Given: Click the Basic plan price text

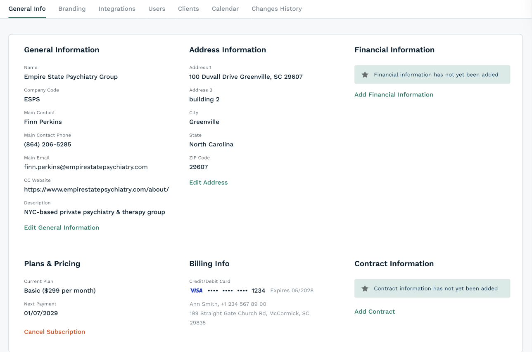Looking at the screenshot, I should click(x=60, y=291).
